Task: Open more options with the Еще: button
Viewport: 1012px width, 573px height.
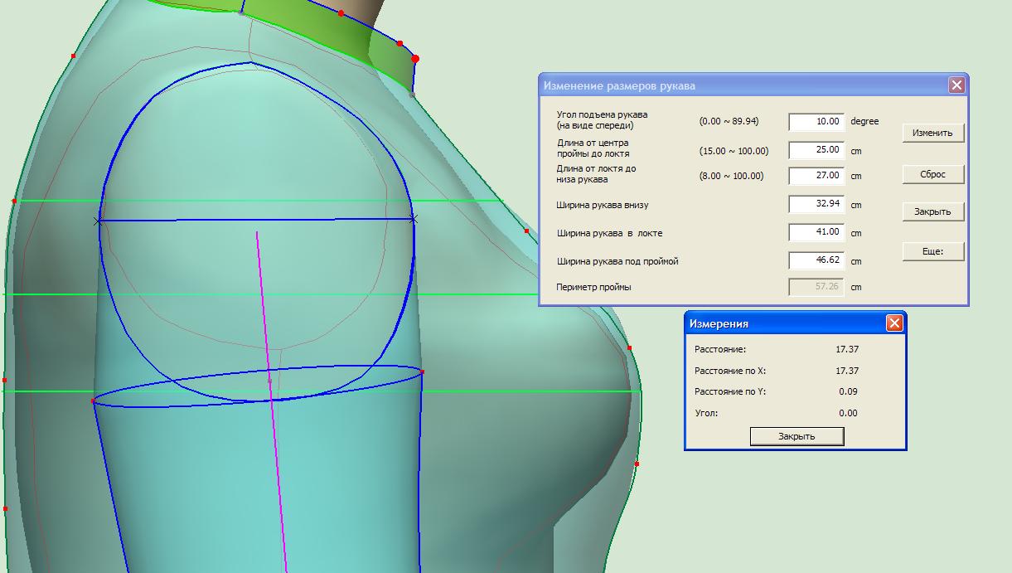Action: coord(932,251)
